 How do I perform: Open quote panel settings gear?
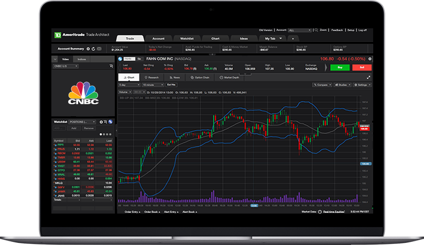tap(370, 59)
